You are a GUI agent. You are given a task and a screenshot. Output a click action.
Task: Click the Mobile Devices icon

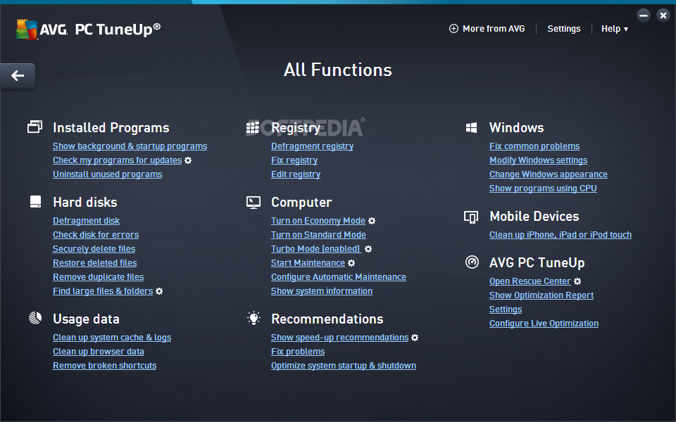tap(471, 217)
